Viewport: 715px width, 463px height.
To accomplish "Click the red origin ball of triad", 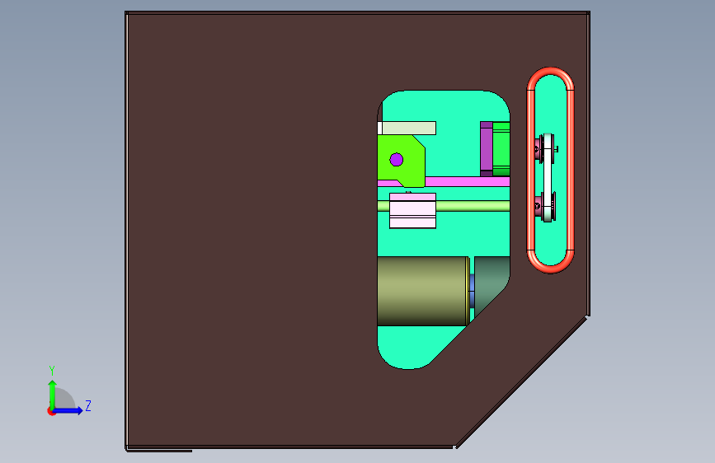I will [51, 411].
